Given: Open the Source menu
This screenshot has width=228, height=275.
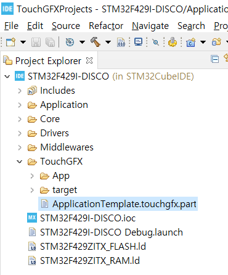Looking at the screenshot, I should (66, 26).
